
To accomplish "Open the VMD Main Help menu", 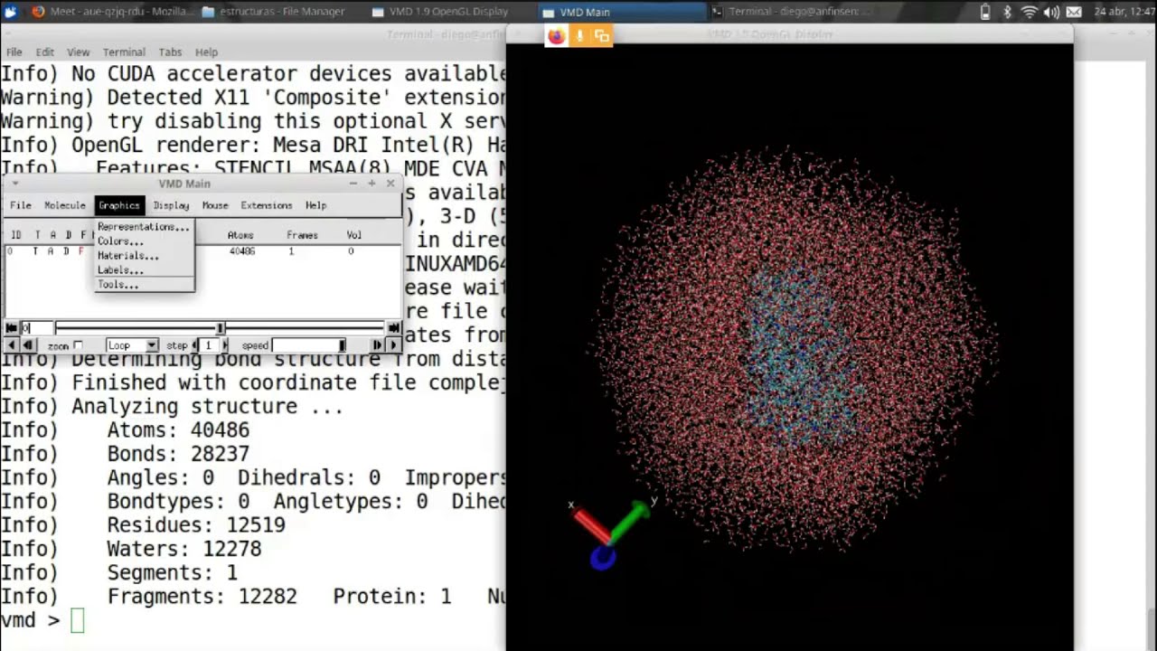I will tap(315, 205).
